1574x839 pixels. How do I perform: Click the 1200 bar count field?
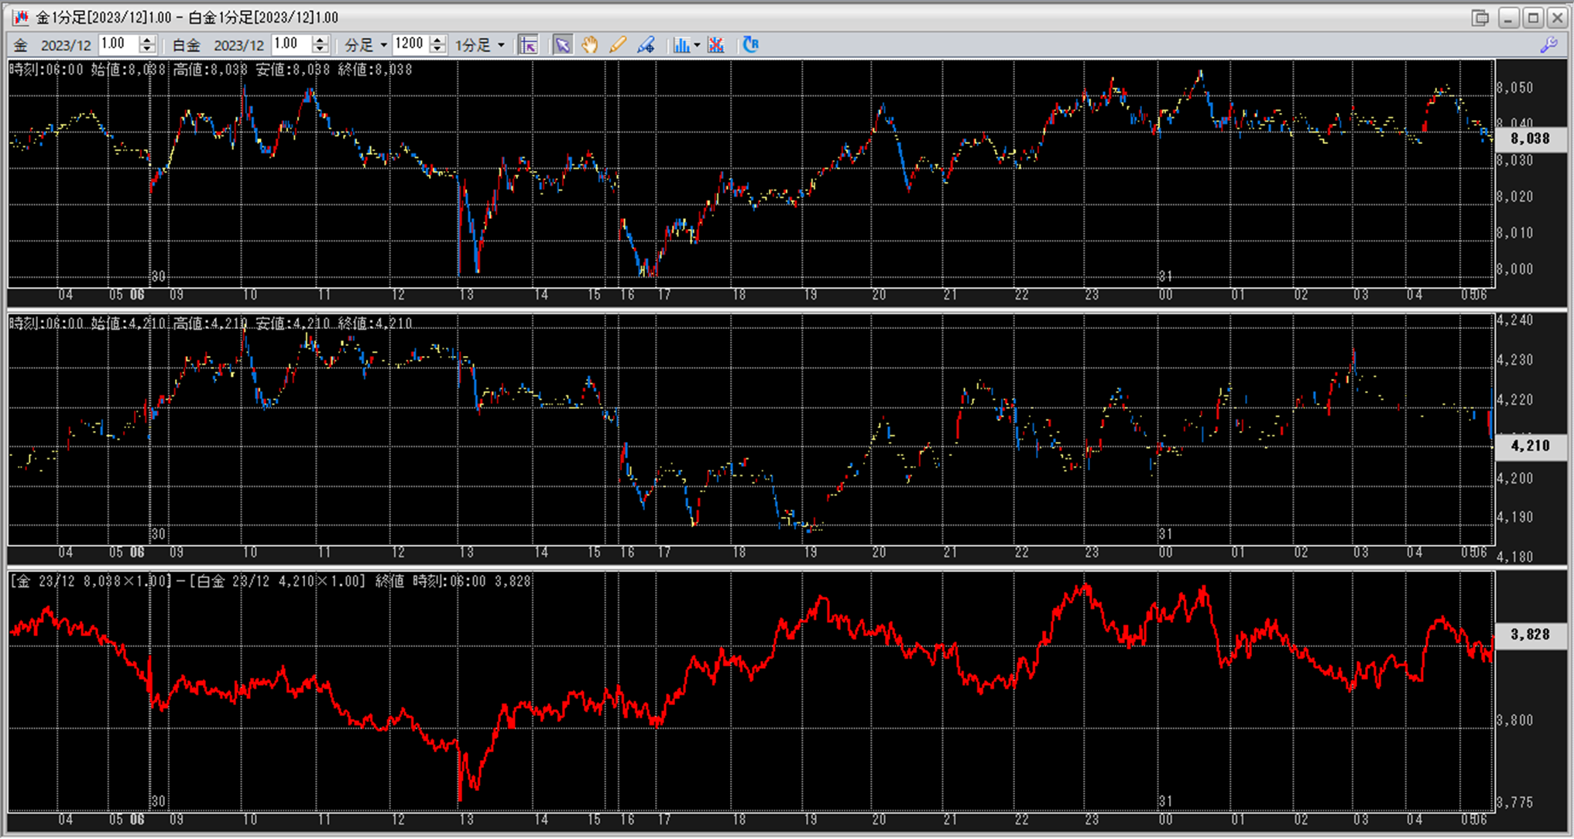tap(409, 44)
